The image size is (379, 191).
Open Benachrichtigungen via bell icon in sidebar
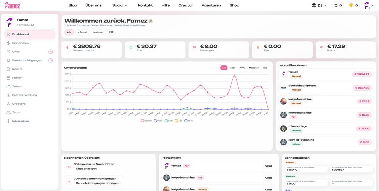point(9,60)
